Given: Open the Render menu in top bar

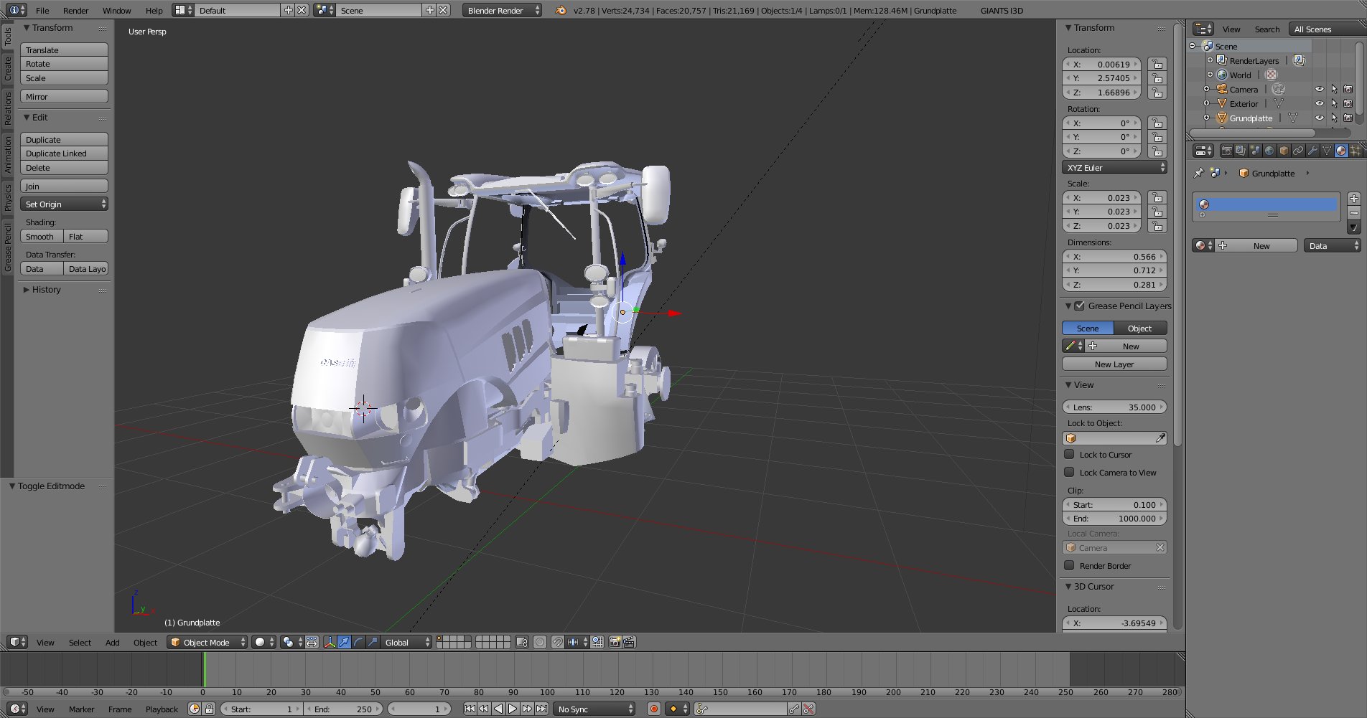Looking at the screenshot, I should coord(75,10).
